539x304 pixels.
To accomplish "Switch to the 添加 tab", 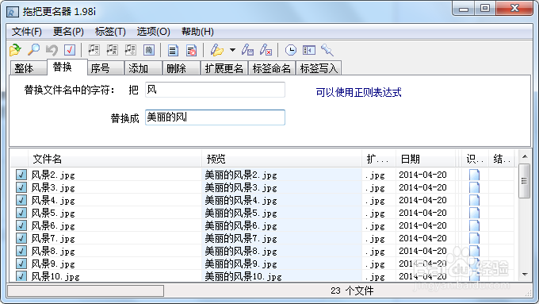I will 143,68.
